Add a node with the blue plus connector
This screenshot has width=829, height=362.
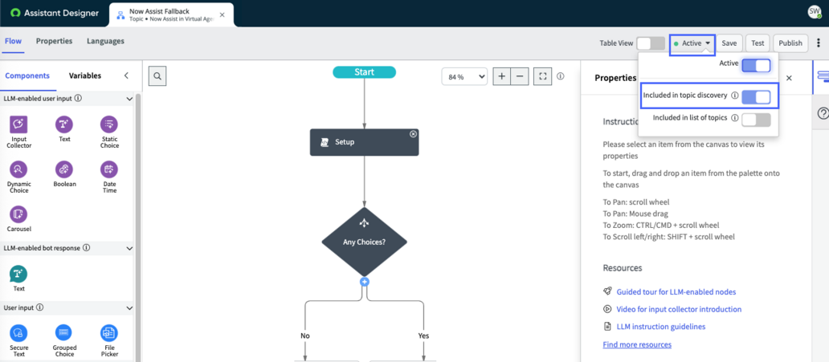(364, 282)
